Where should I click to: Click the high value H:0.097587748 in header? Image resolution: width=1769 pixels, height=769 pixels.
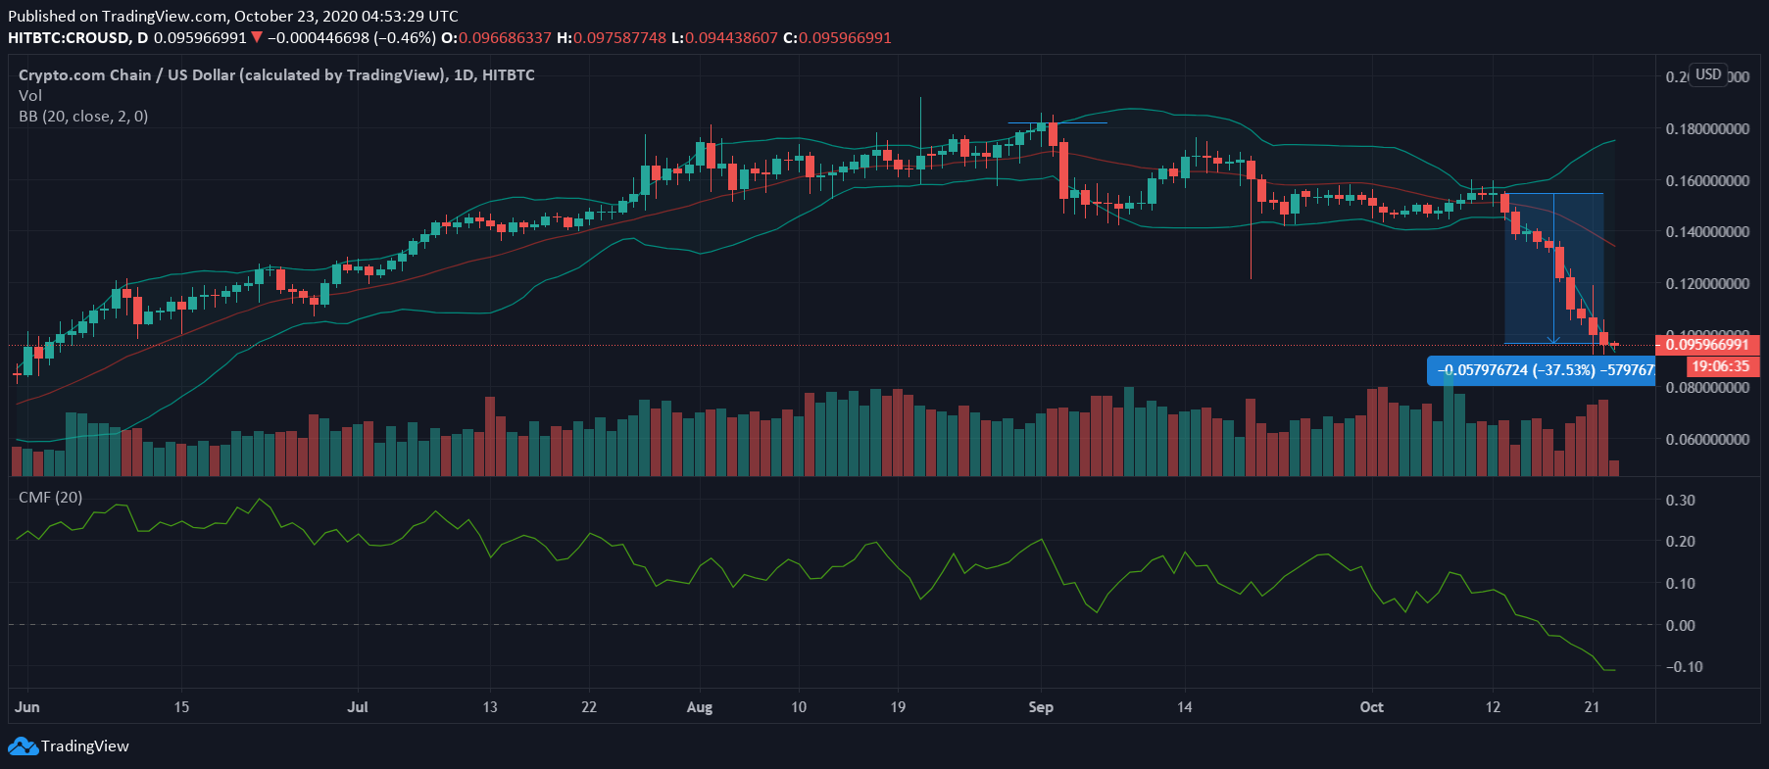tap(612, 37)
